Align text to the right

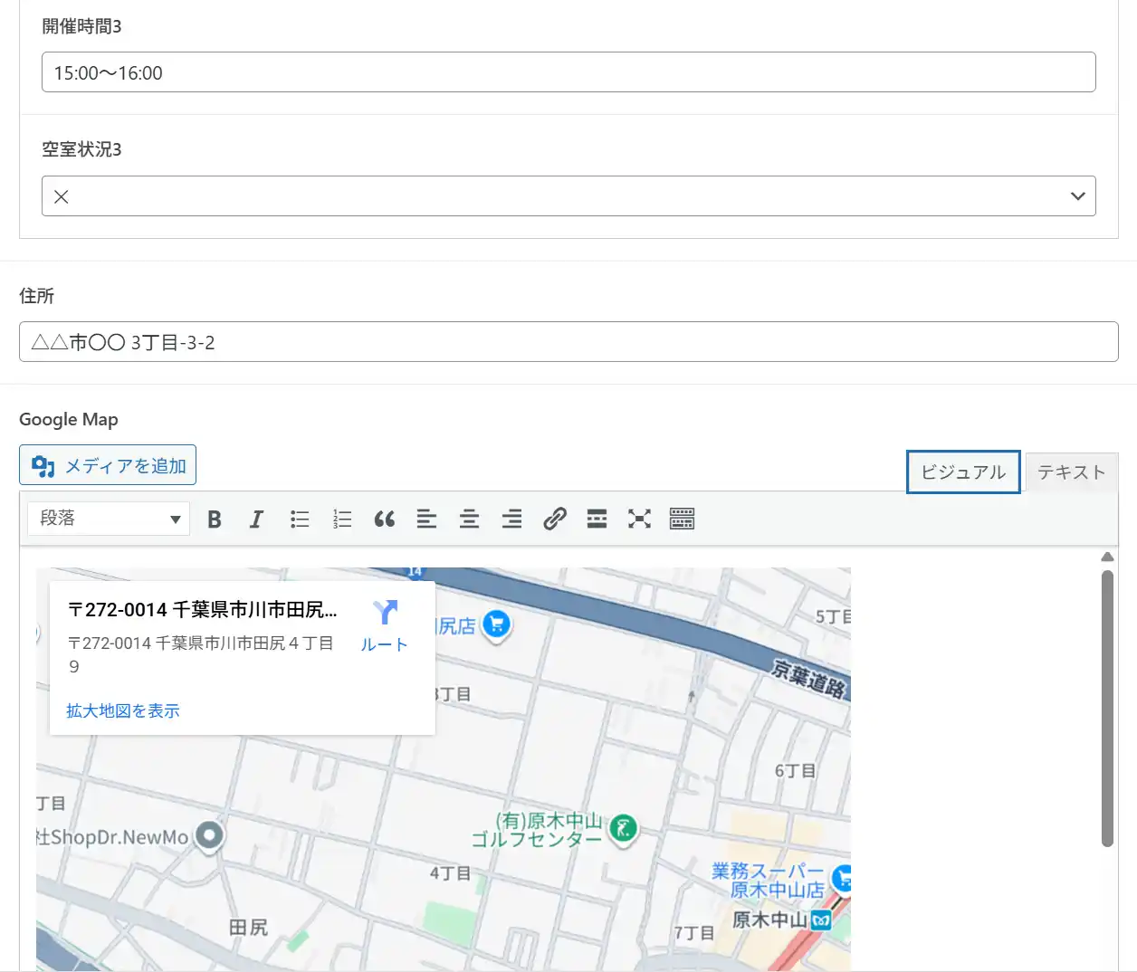tap(511, 519)
